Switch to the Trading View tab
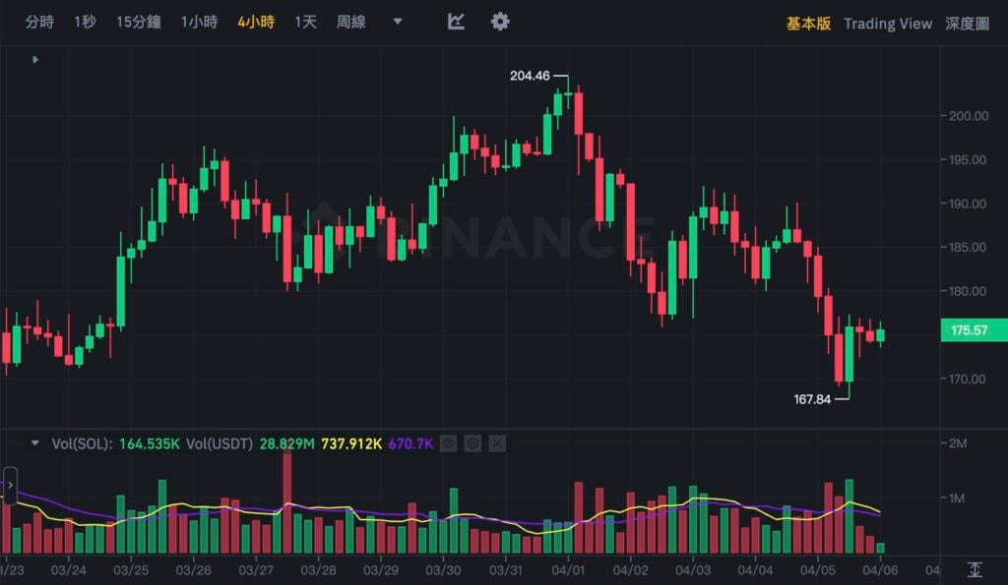Viewport: 1008px width, 585px height. pyautogui.click(x=887, y=24)
